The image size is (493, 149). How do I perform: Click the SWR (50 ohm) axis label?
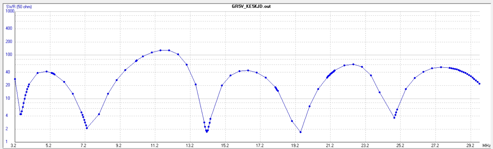(x=19, y=7)
